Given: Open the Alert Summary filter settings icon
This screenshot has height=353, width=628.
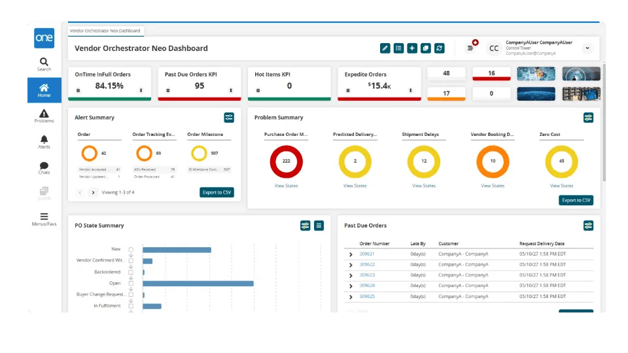Looking at the screenshot, I should click(229, 118).
